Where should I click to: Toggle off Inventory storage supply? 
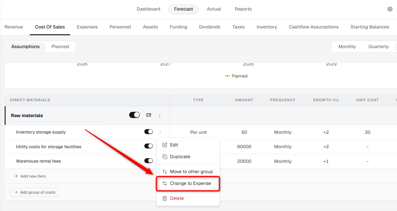(x=149, y=132)
